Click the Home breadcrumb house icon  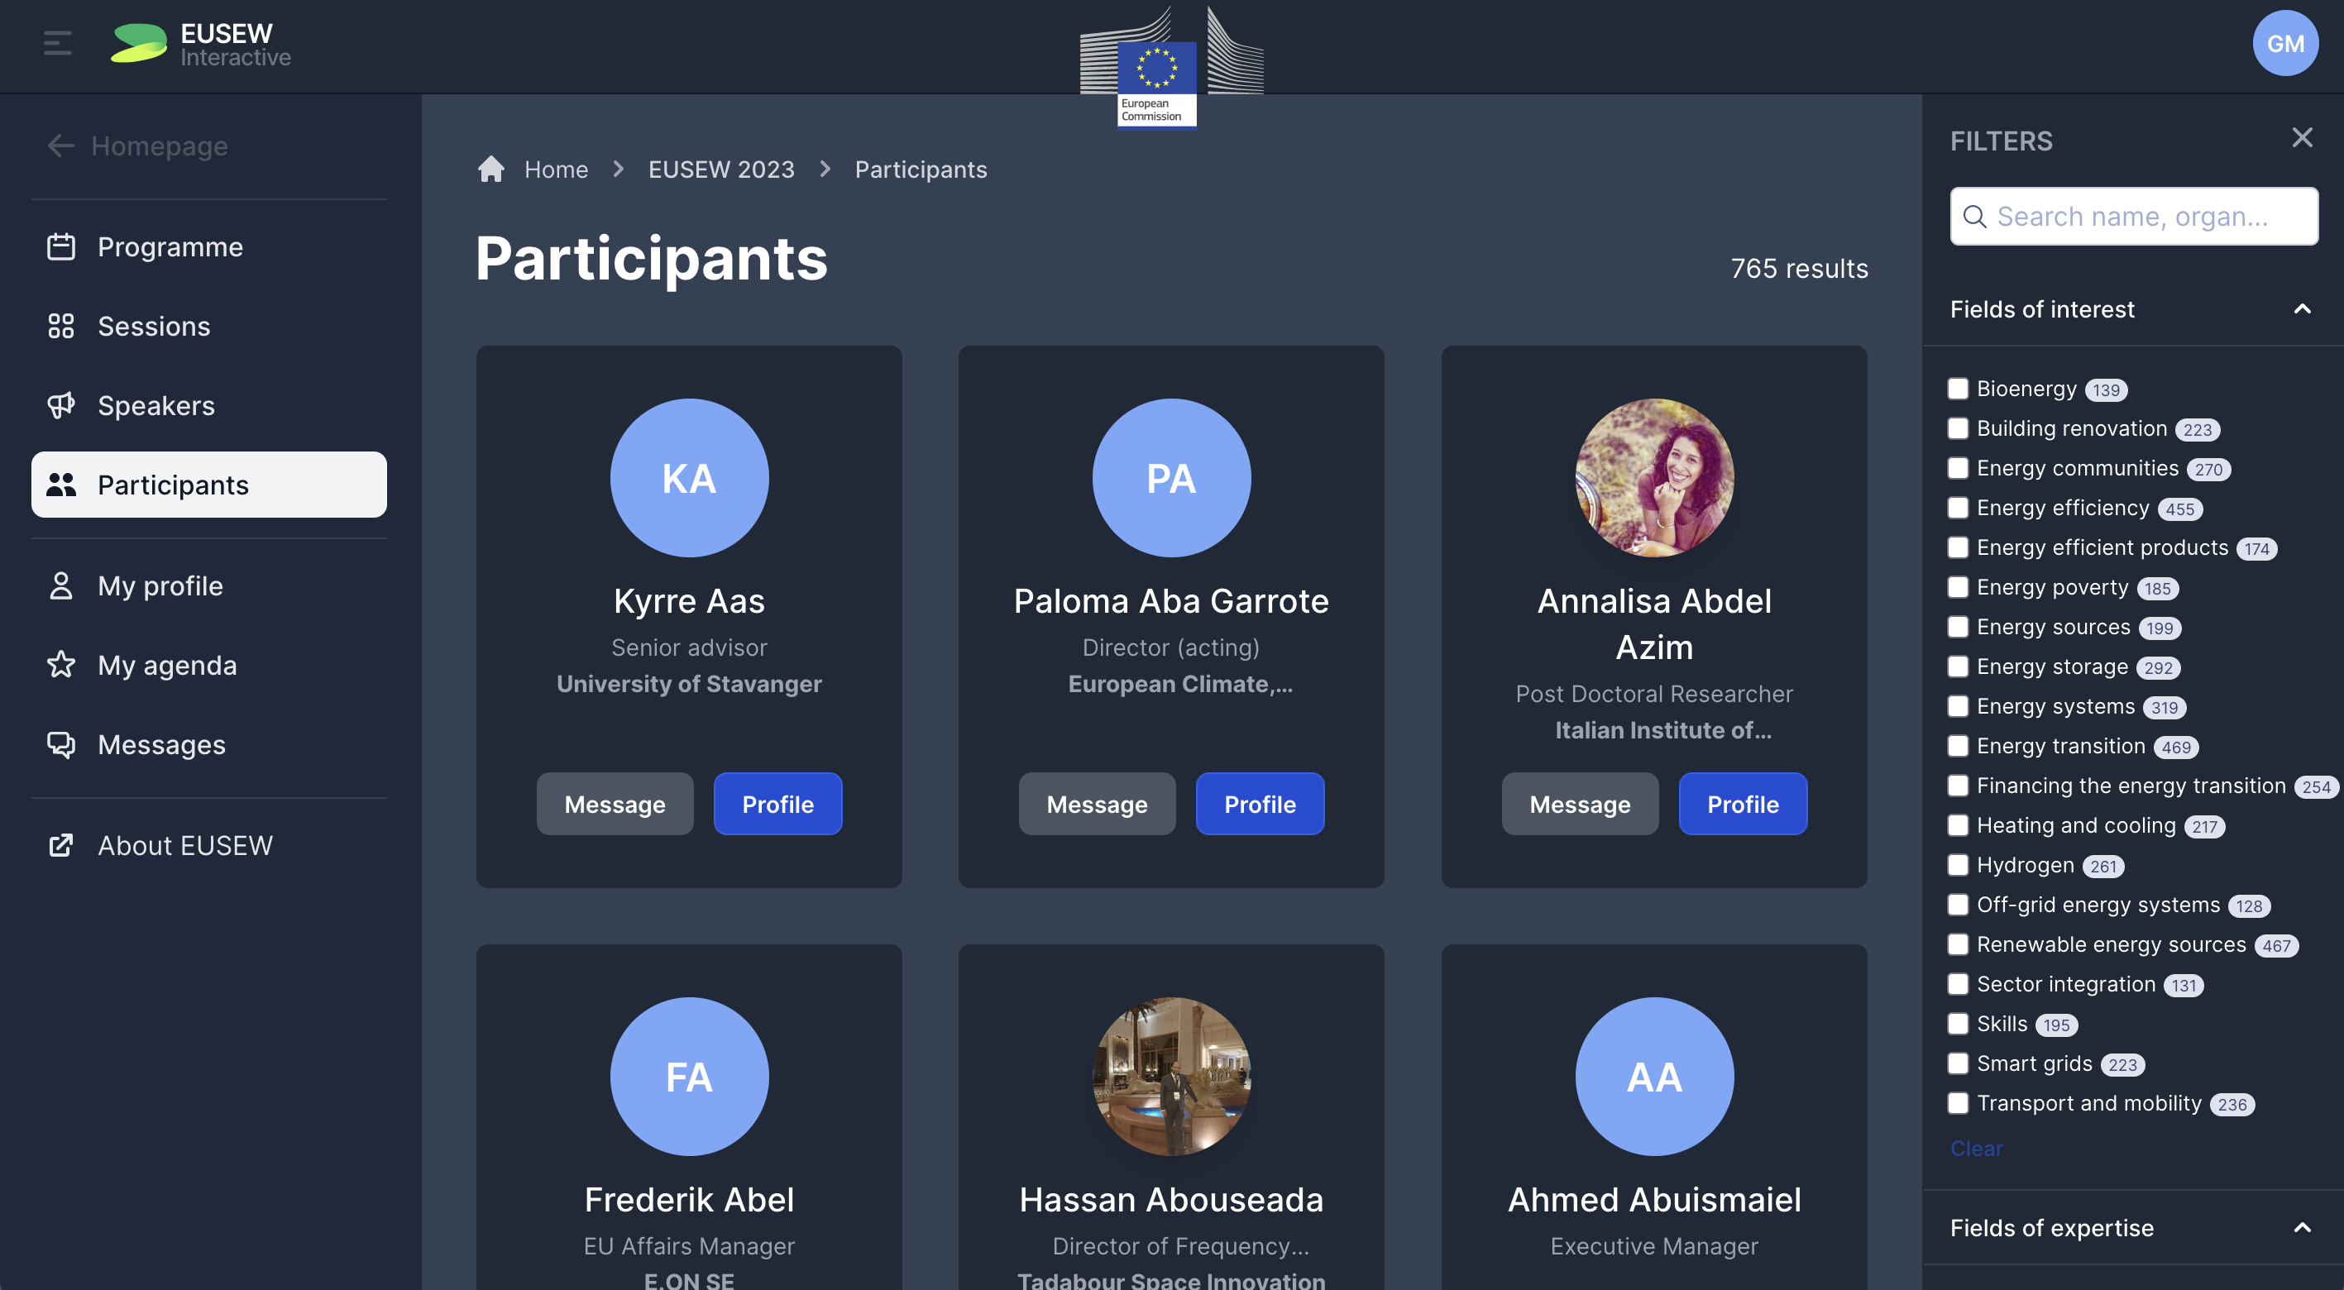click(491, 170)
